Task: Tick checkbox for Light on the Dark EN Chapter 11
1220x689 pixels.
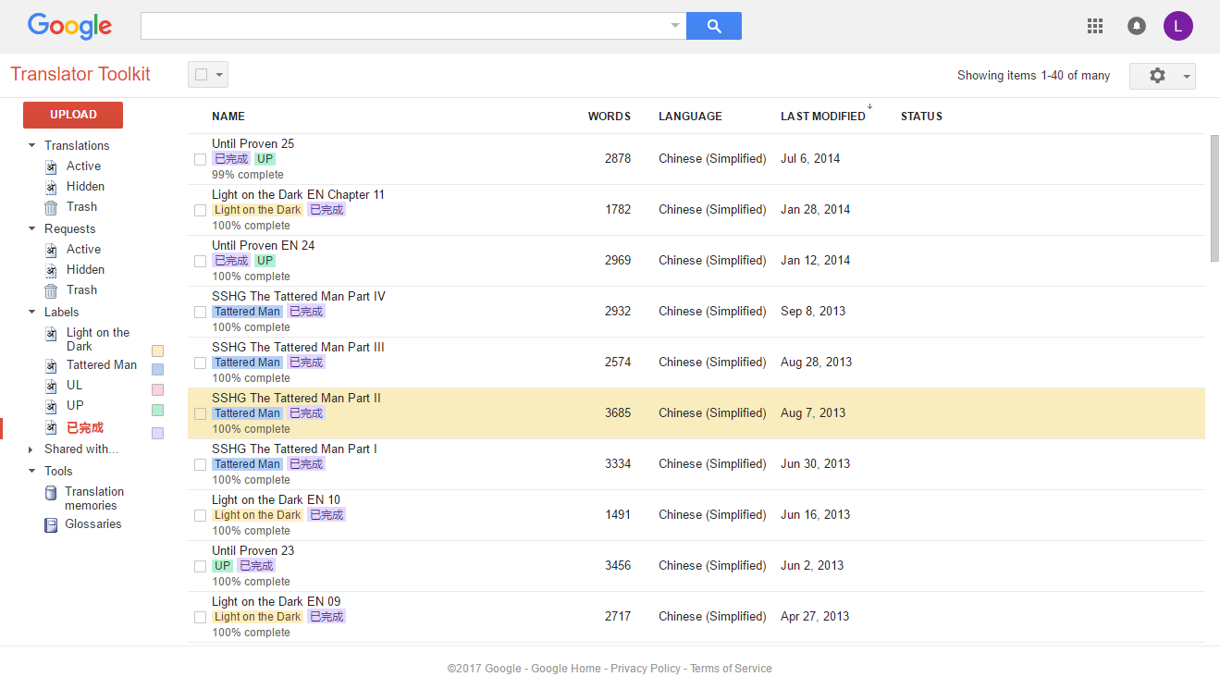Action: coord(200,210)
